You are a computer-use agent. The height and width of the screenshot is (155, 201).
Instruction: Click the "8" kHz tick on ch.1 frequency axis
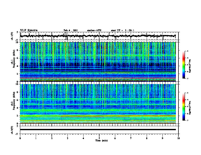(18, 50)
